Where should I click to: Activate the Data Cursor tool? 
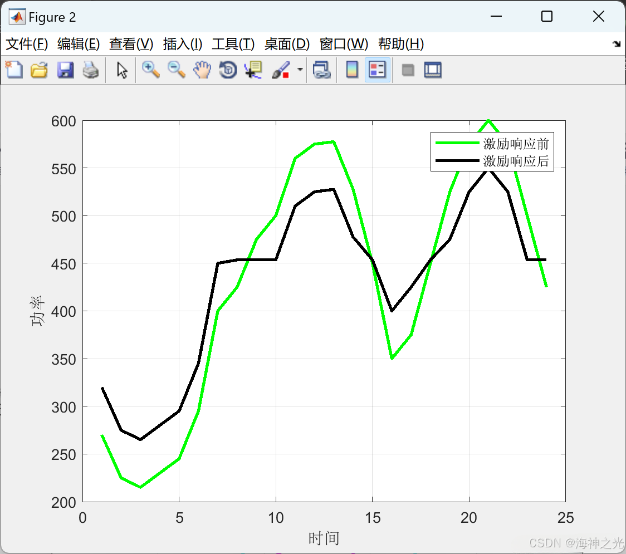tap(253, 70)
